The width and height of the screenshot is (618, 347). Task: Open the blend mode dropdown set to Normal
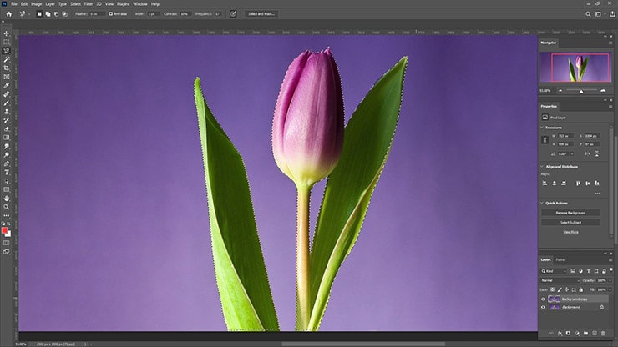pyautogui.click(x=558, y=279)
